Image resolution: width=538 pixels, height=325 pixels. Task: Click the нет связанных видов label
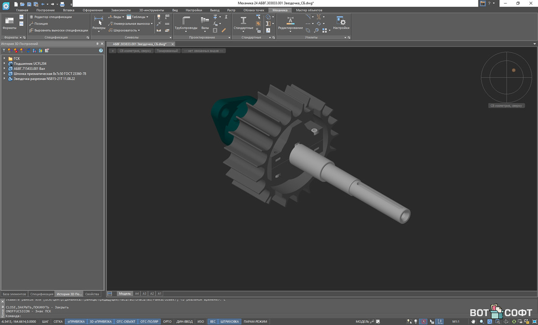(203, 51)
